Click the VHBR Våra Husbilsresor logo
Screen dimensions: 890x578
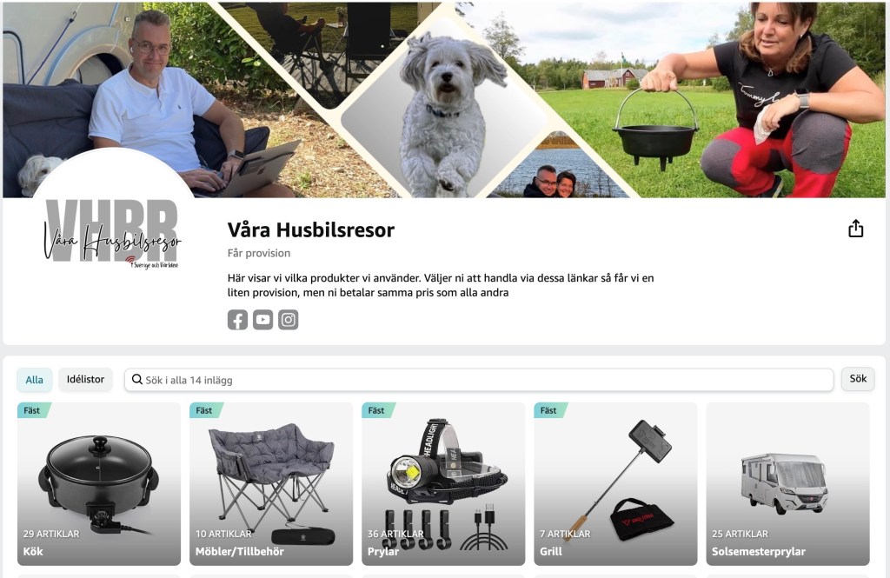click(x=112, y=234)
